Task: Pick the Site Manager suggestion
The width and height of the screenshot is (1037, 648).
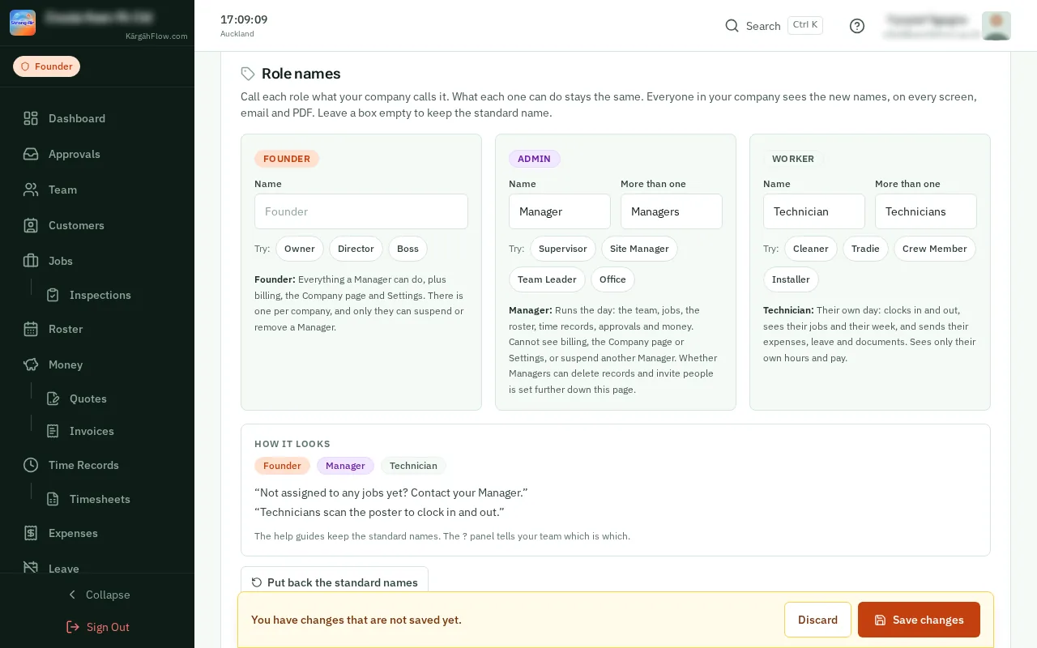Action: [x=639, y=249]
